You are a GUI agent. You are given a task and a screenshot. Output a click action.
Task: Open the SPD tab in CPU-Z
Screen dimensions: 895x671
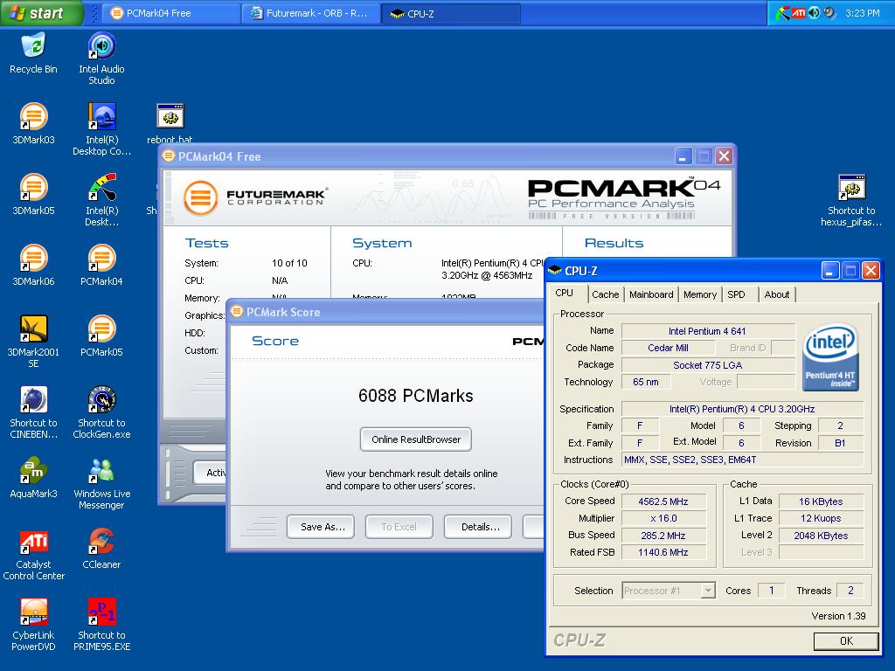(736, 294)
